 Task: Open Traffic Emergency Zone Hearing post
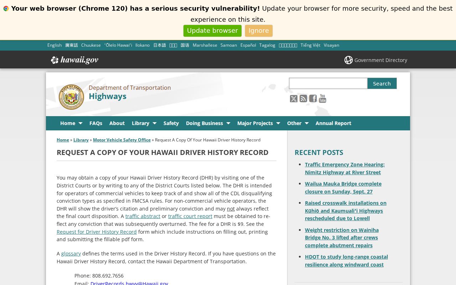coord(344,169)
